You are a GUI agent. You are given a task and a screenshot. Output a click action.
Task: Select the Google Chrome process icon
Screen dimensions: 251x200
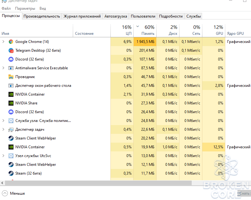tap(11, 42)
